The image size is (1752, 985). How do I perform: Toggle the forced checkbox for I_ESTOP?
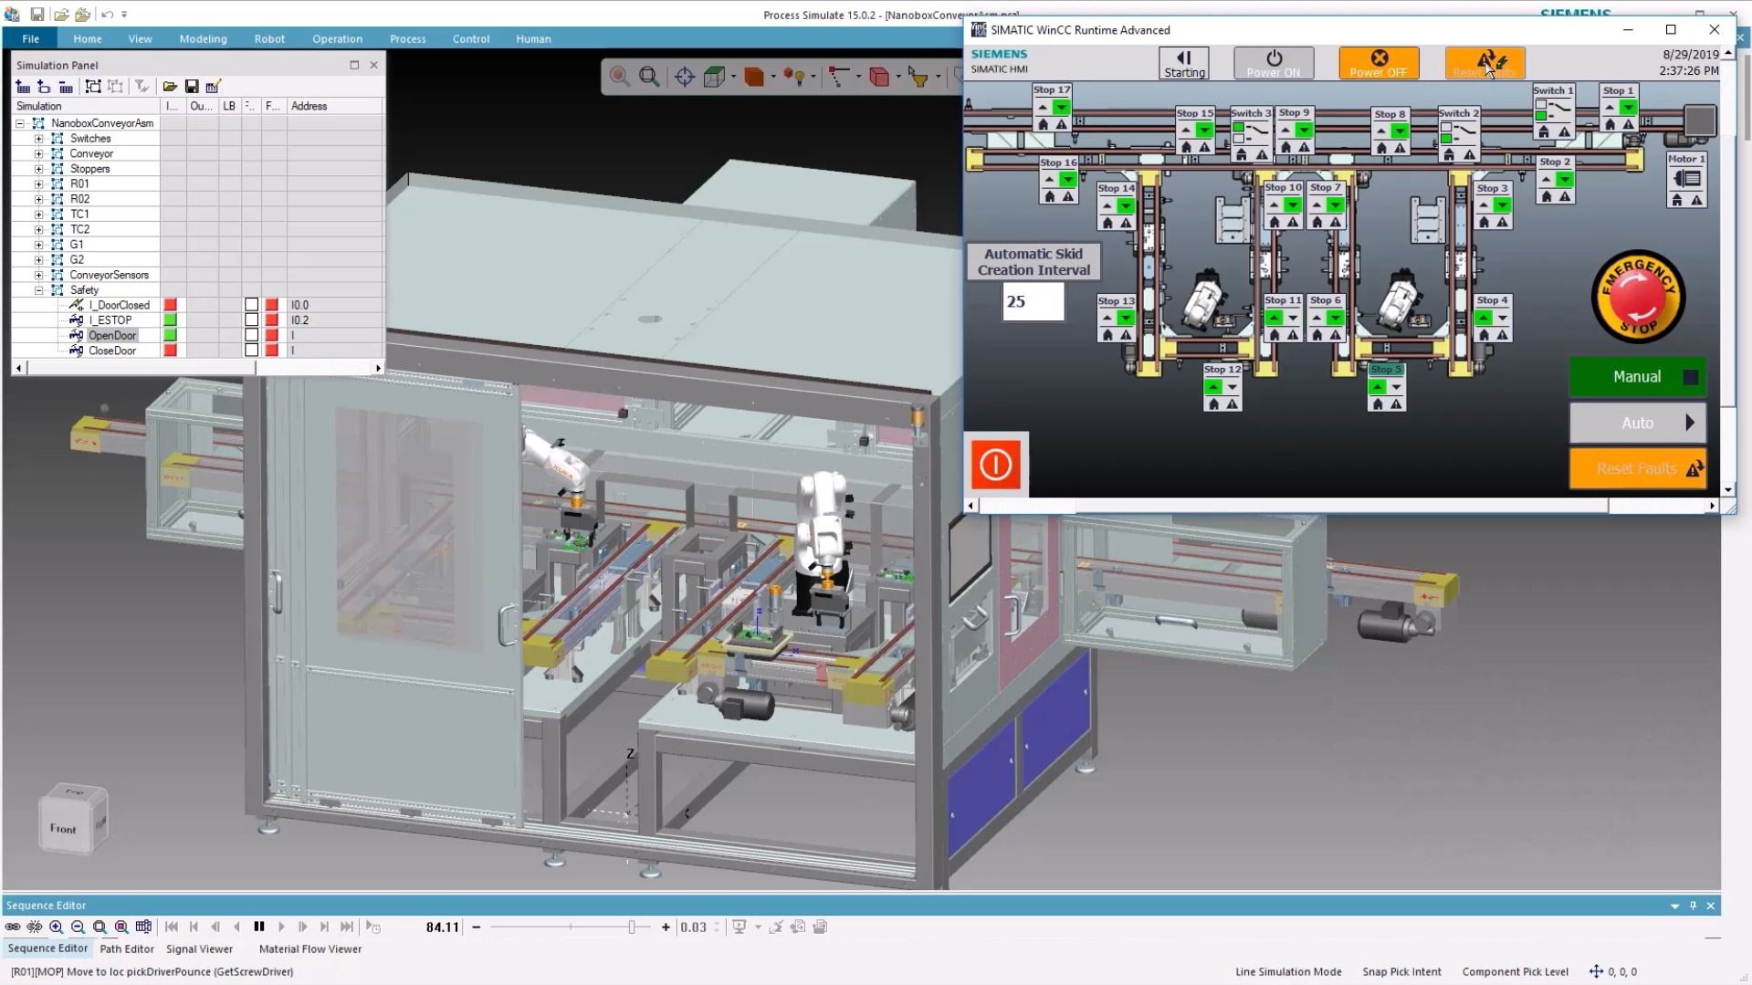(x=251, y=320)
